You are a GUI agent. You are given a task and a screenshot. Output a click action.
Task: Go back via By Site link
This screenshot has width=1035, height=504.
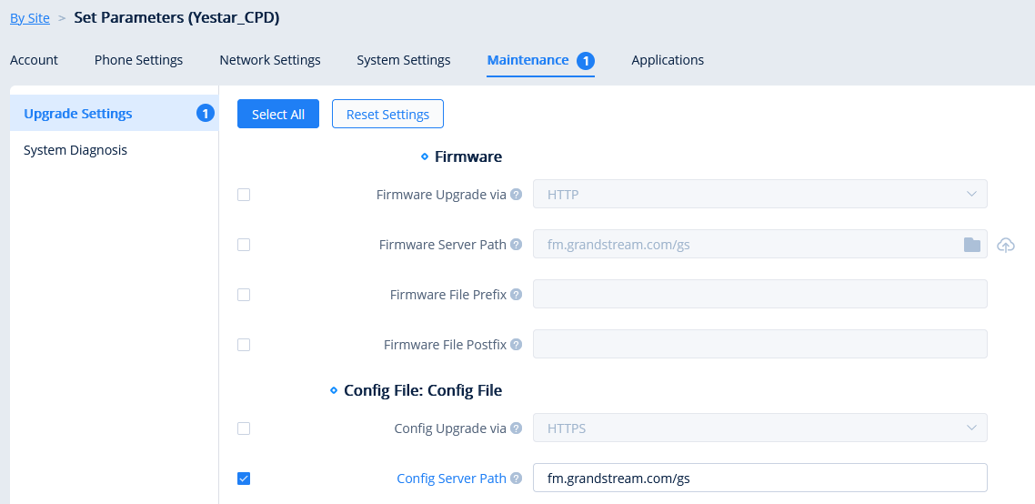(x=30, y=18)
